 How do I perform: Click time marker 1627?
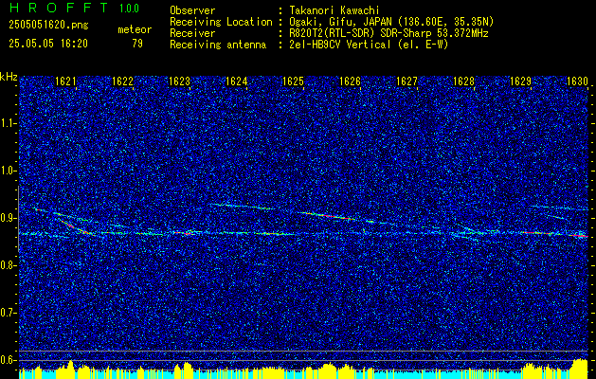click(407, 81)
